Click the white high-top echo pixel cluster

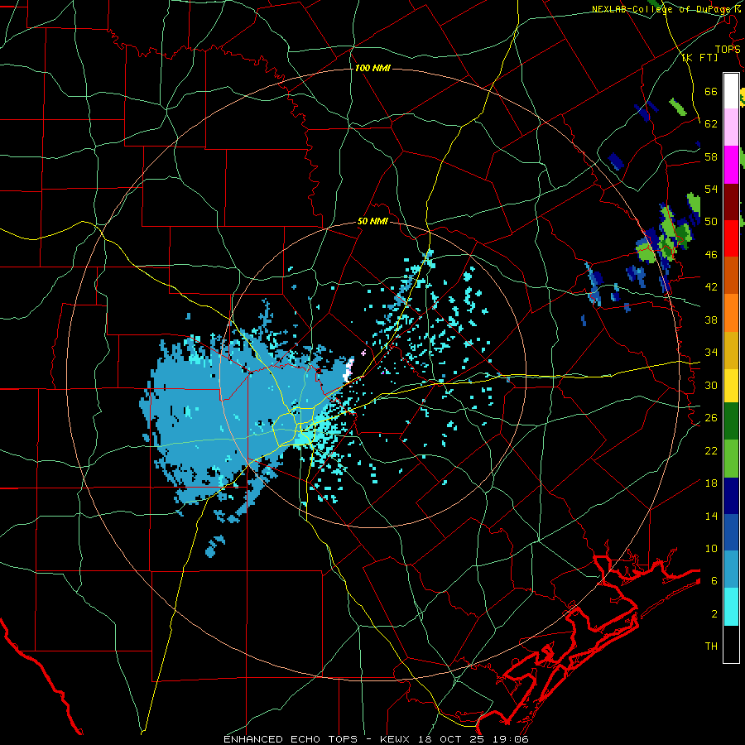pyautogui.click(x=350, y=368)
